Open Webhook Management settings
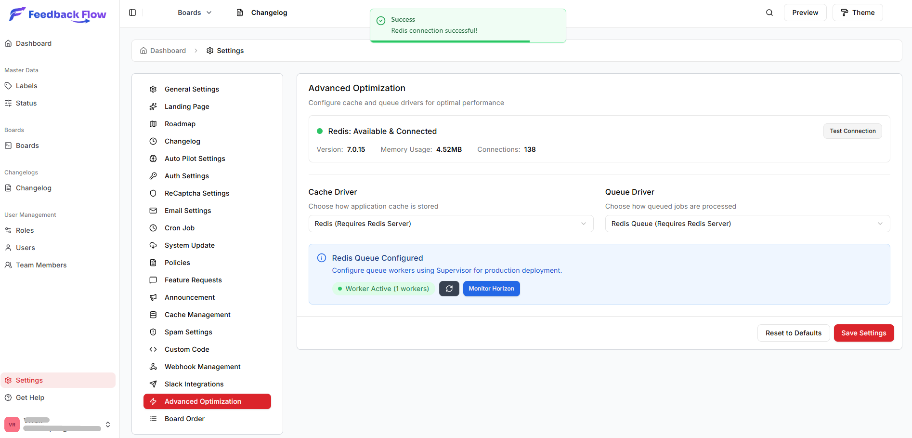 pos(202,367)
